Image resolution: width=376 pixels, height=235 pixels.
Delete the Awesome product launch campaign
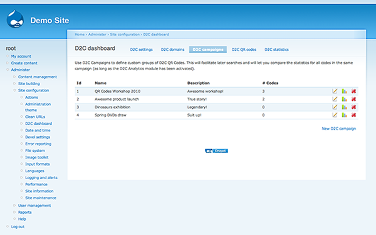353,99
